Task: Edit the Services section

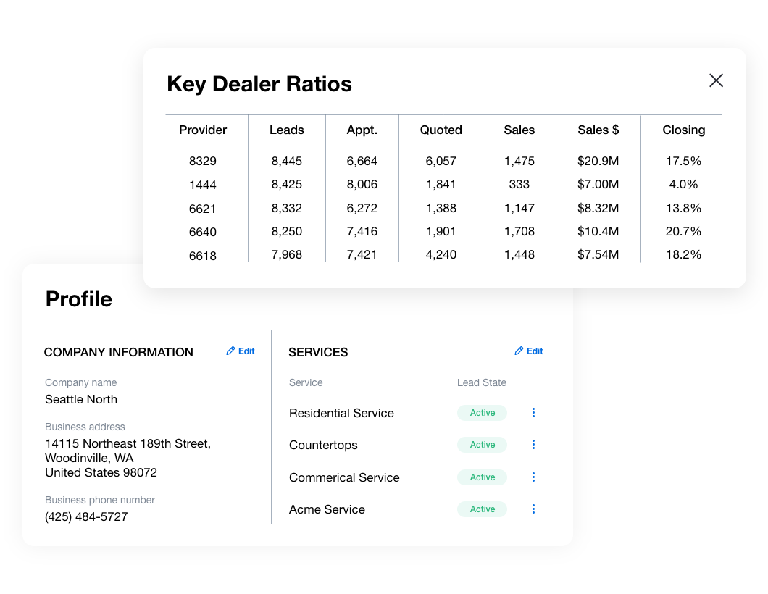Action: point(529,351)
